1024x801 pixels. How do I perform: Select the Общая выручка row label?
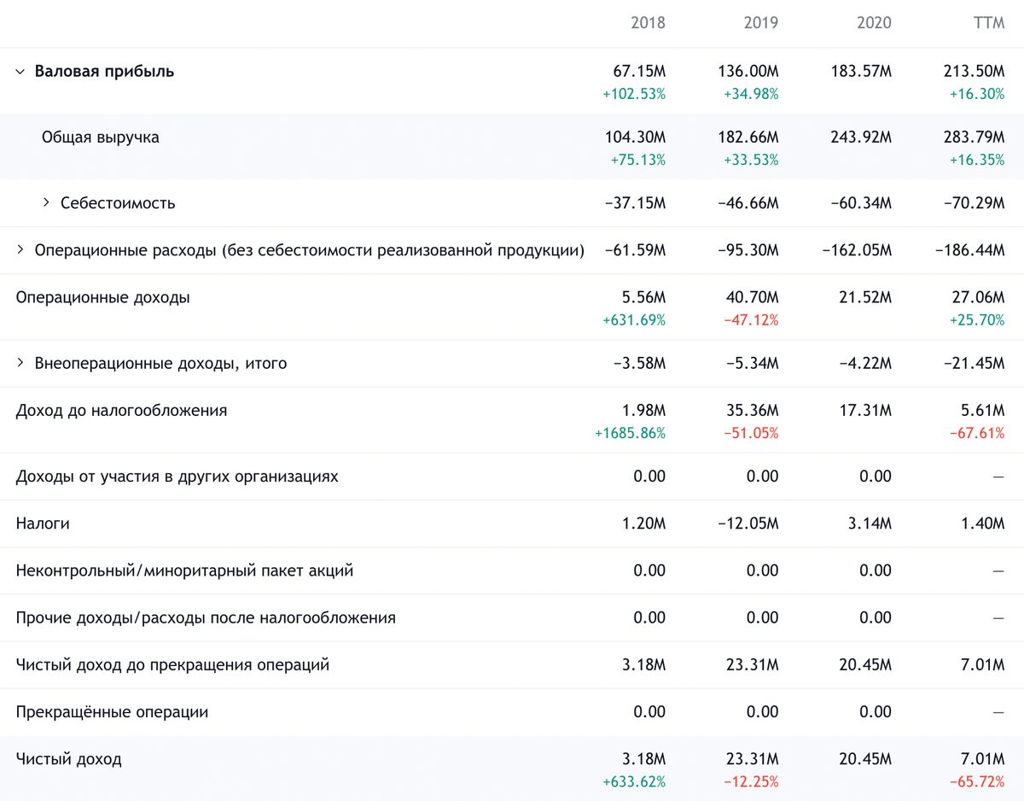tap(100, 137)
